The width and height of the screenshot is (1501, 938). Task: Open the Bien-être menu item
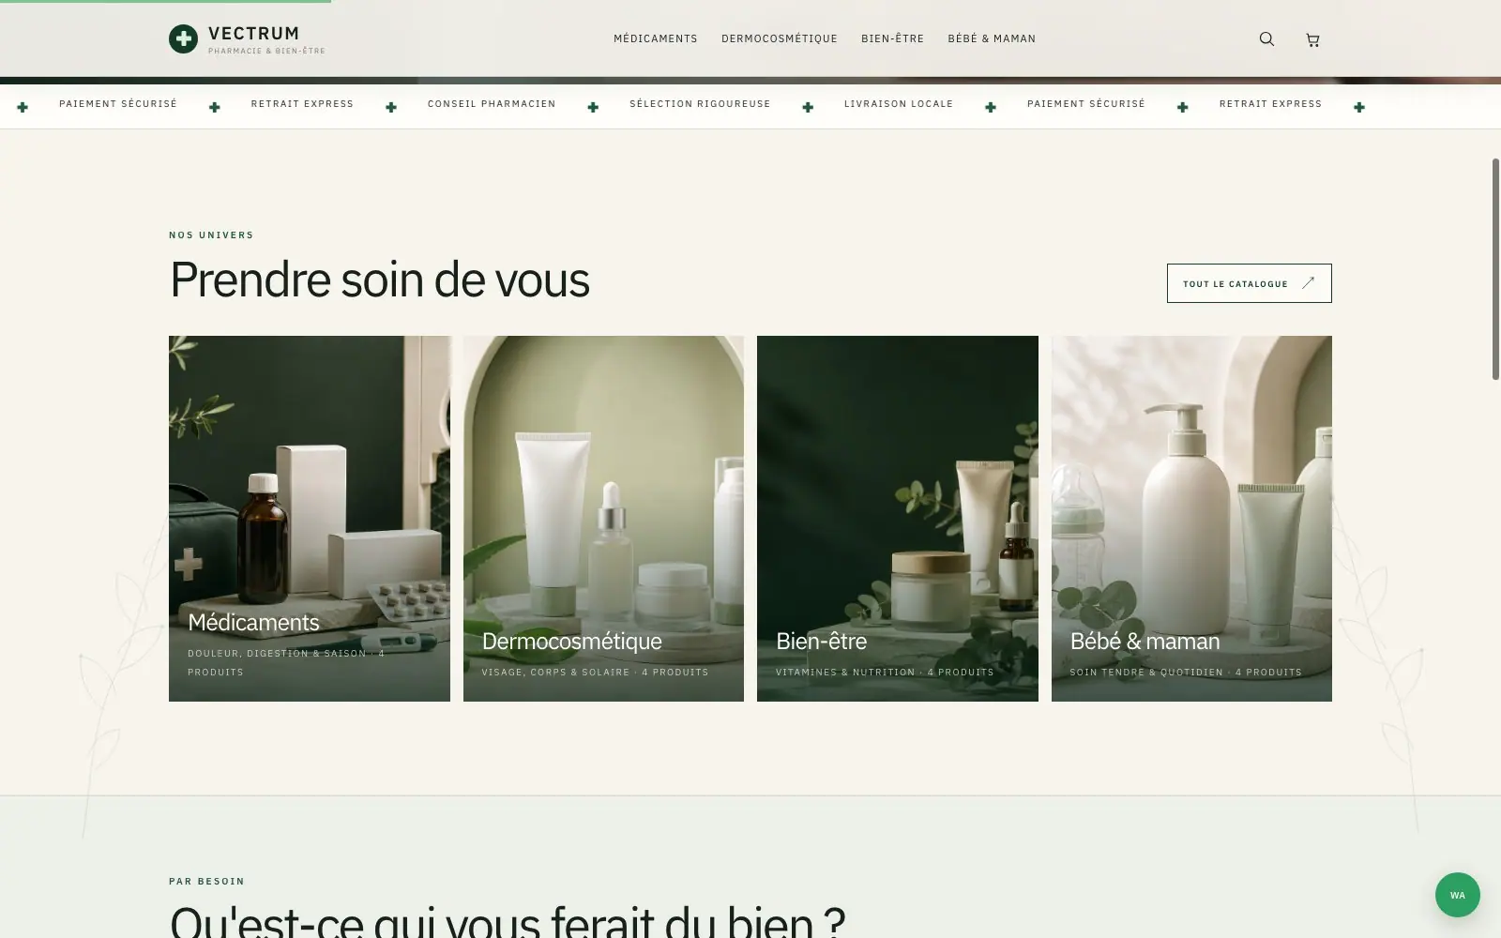(892, 38)
